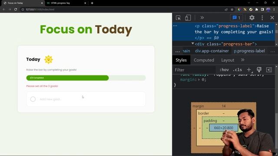Close the HTML progress Tag browser tab
The height and width of the screenshot is (156, 278).
click(85, 3)
